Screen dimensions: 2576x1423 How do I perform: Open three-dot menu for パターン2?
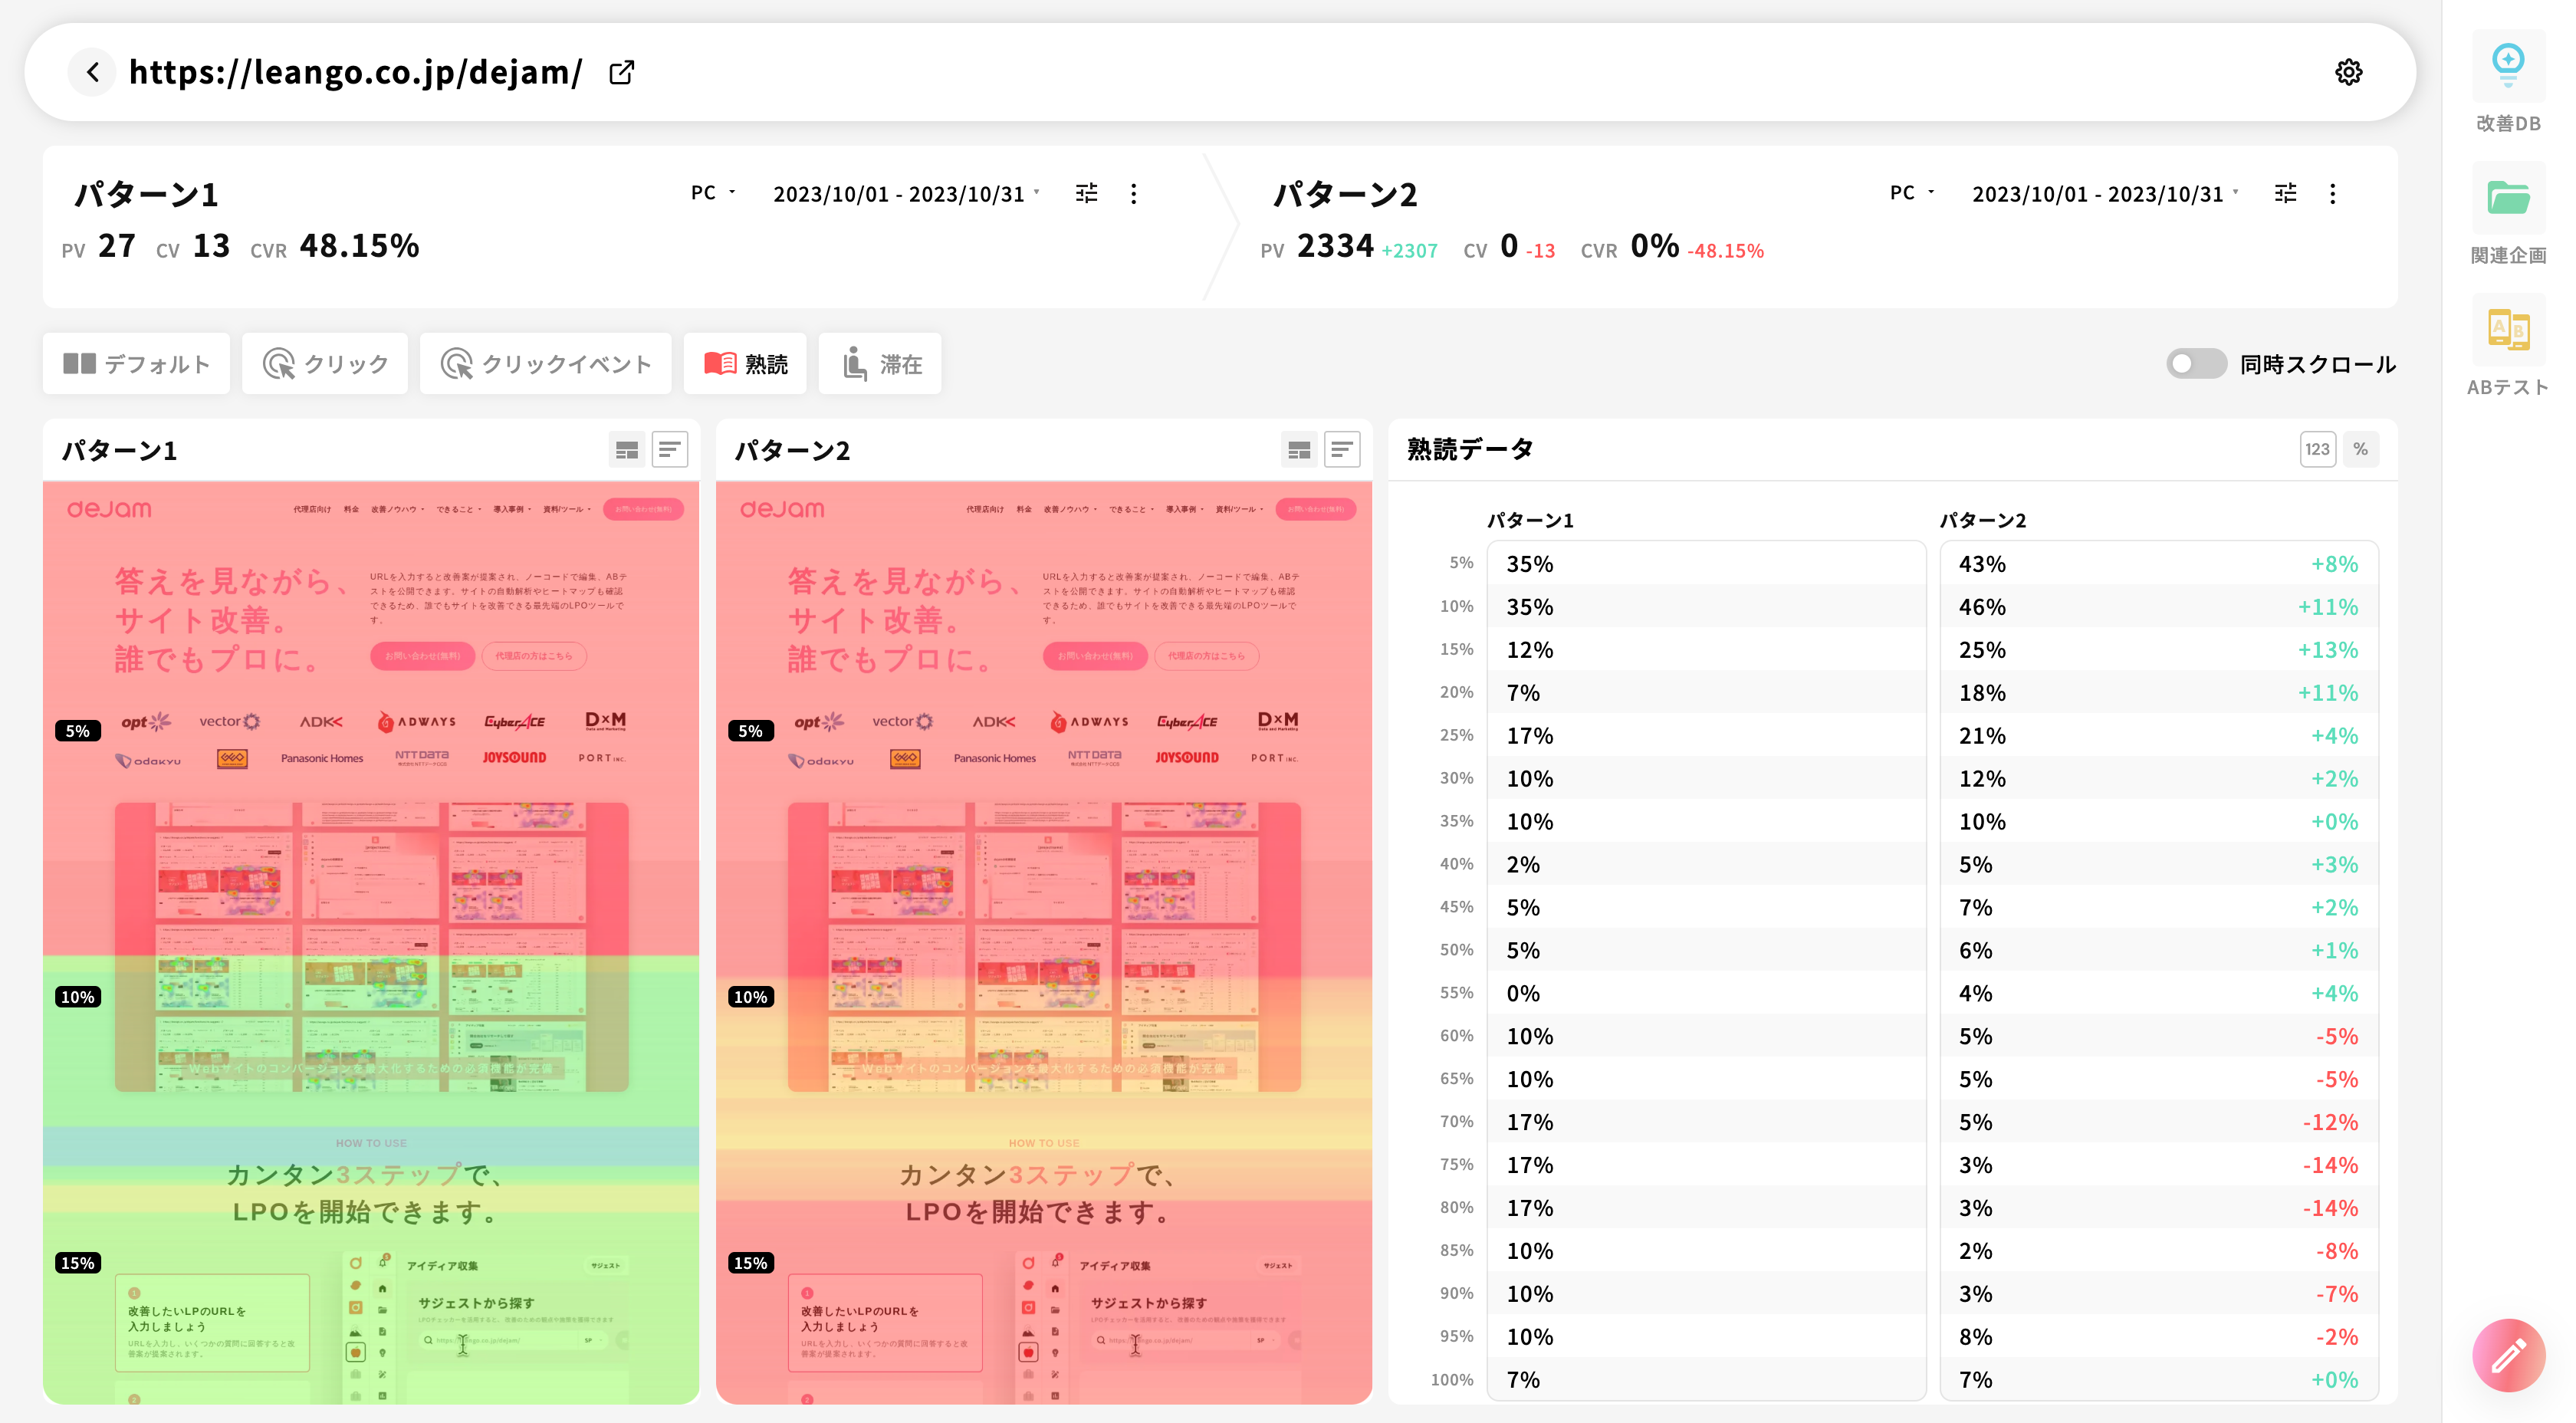(x=2332, y=193)
